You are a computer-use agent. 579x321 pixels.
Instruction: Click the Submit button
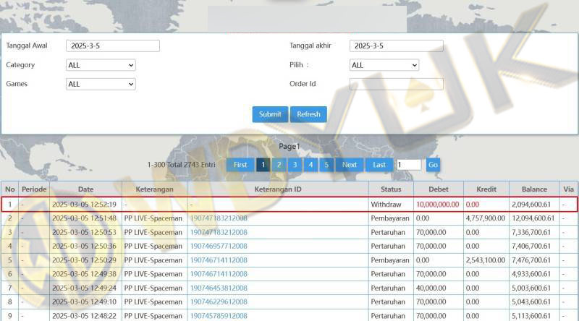click(x=270, y=114)
